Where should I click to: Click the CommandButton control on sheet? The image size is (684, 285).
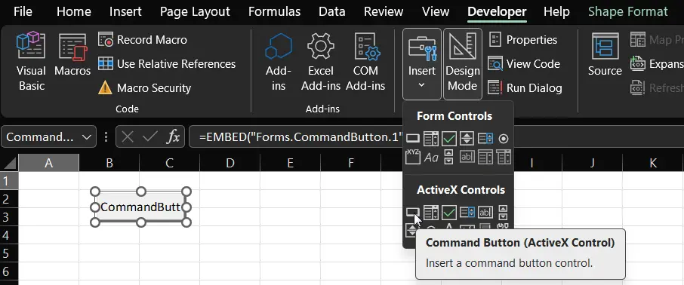(140, 207)
